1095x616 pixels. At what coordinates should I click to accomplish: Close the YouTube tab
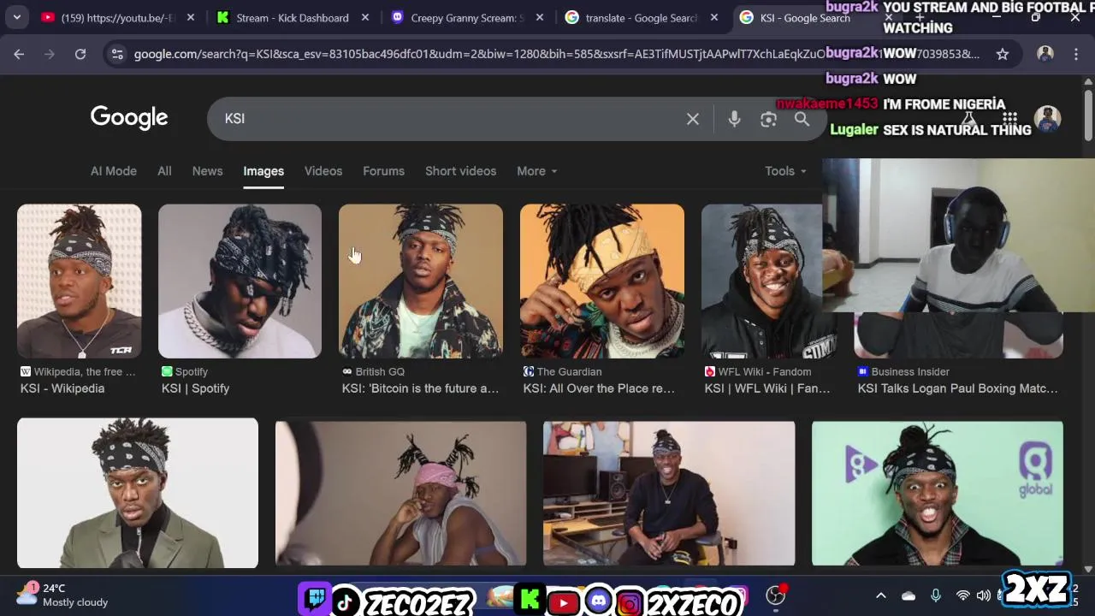pyautogui.click(x=190, y=17)
